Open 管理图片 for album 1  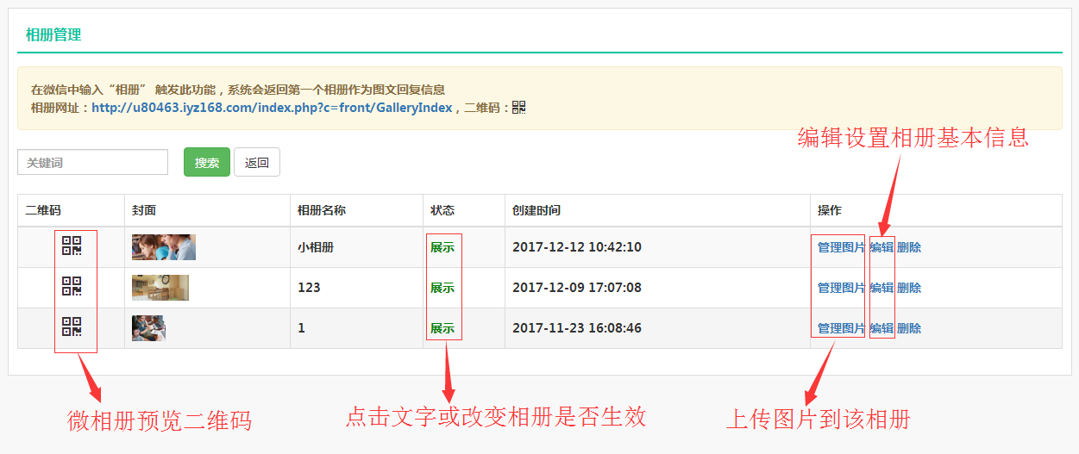pos(841,328)
